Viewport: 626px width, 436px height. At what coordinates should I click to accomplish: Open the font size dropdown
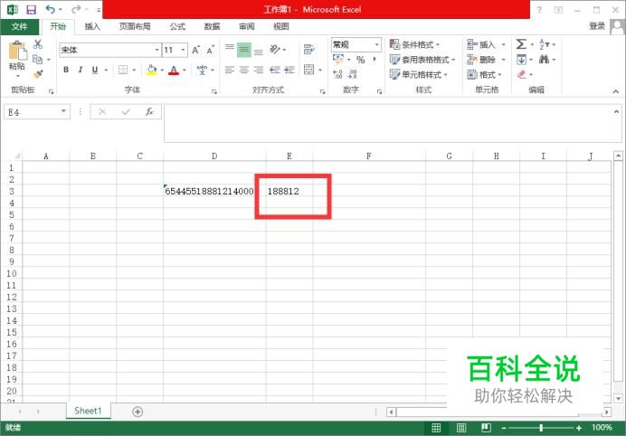coord(183,50)
